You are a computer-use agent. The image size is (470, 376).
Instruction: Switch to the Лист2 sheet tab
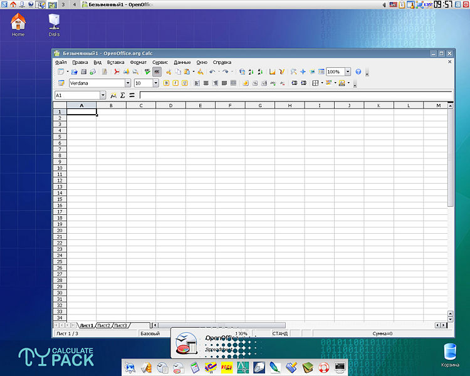104,325
